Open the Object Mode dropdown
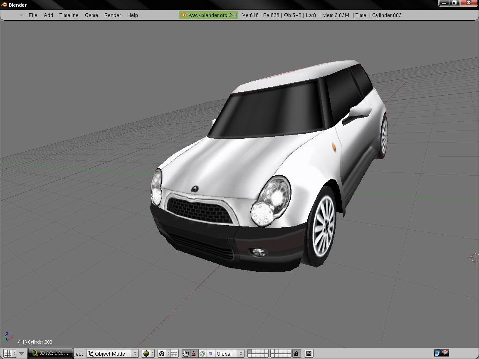The height and width of the screenshot is (359, 479). (112, 354)
